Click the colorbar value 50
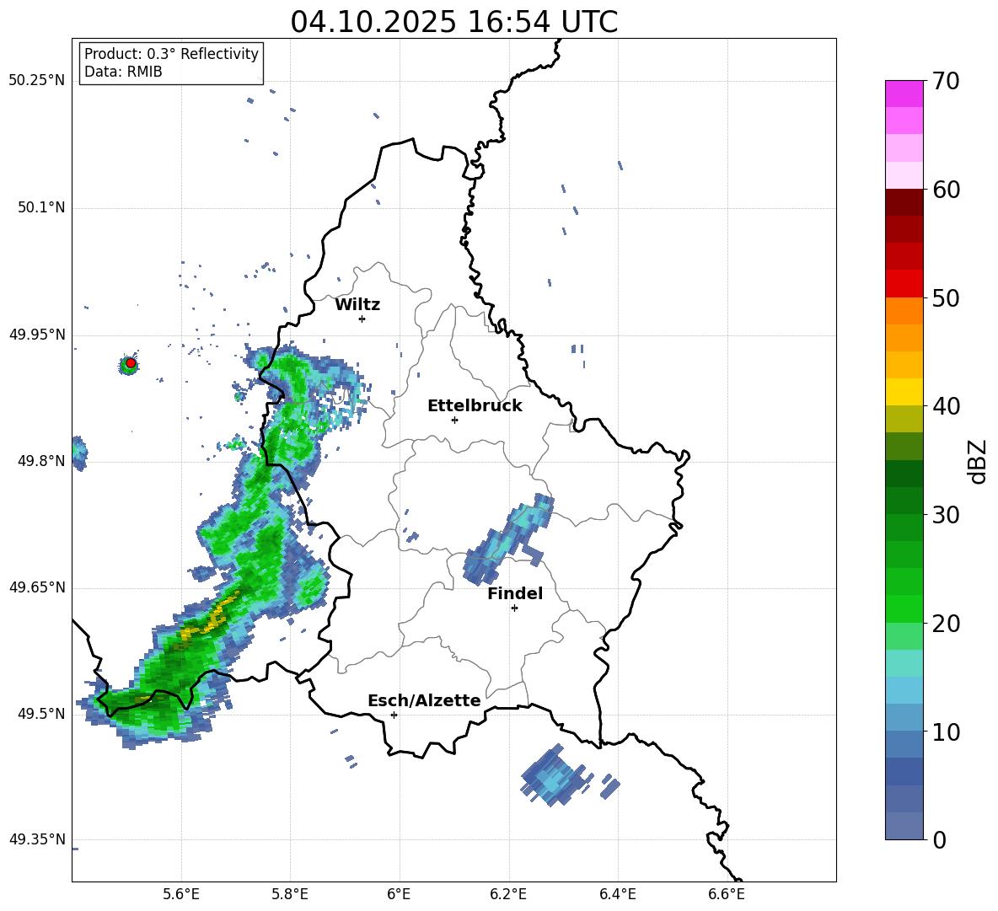The image size is (998, 911). (946, 298)
